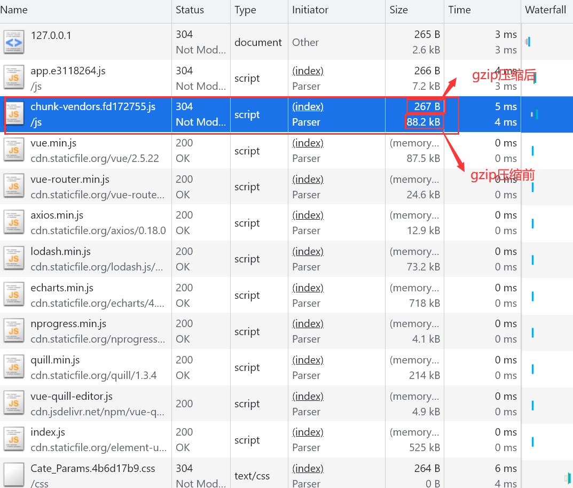
Task: Select the nprogress.min.js request row
Action: (68, 324)
